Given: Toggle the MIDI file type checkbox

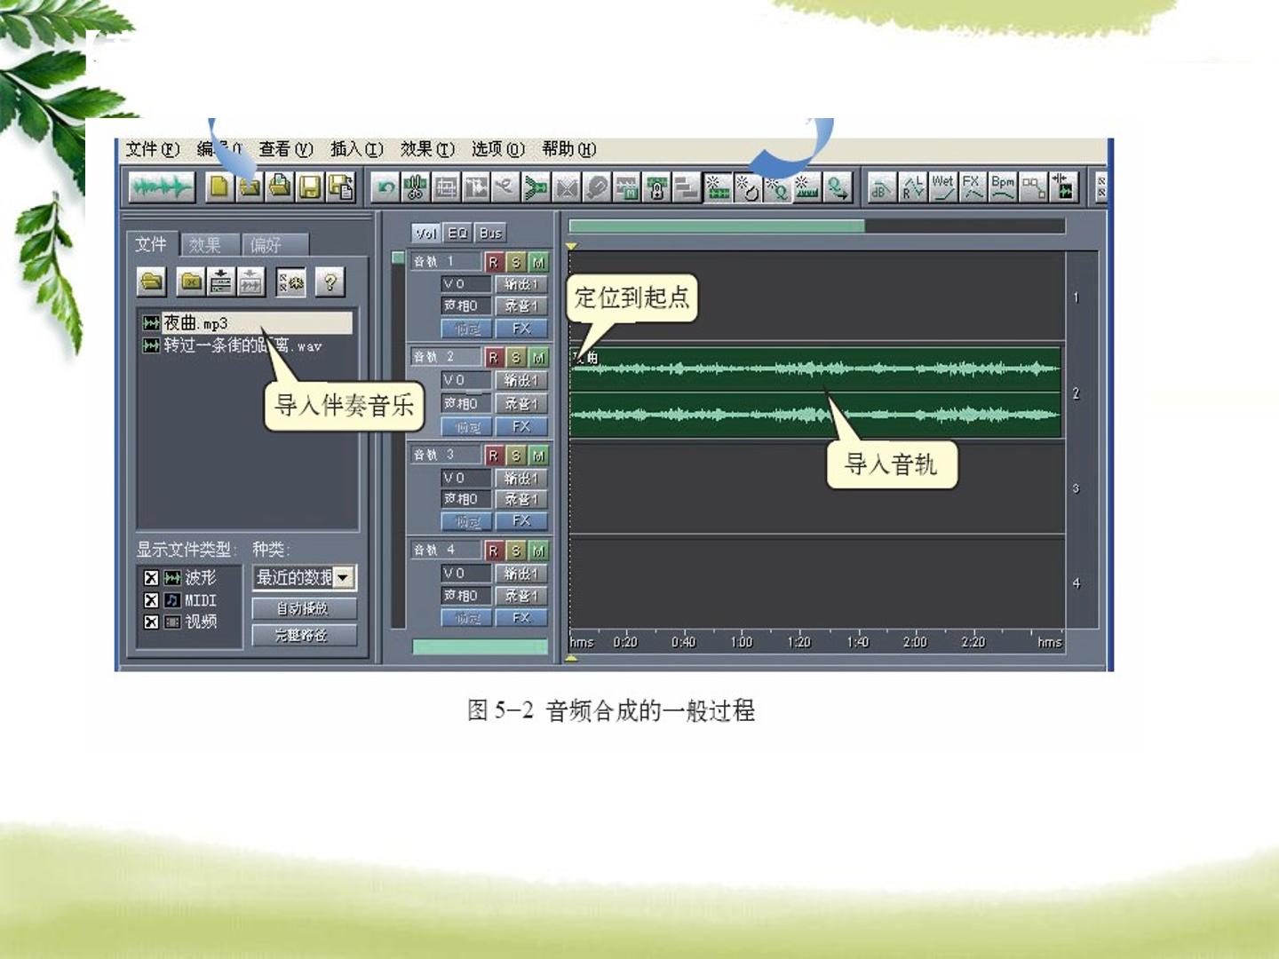Looking at the screenshot, I should pos(151,599).
